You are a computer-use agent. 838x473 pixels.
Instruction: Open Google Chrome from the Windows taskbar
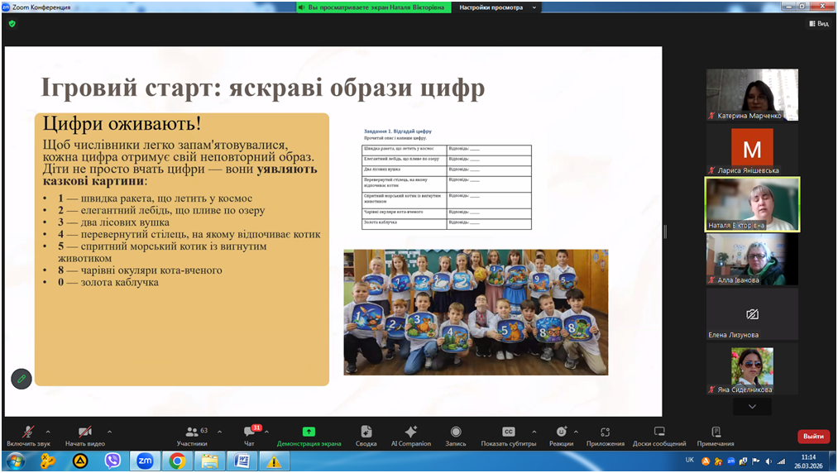[x=177, y=461]
